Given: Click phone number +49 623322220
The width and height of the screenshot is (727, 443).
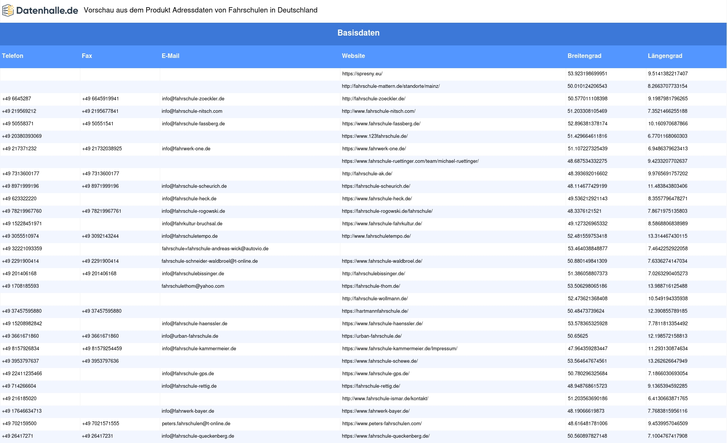Looking at the screenshot, I should coord(19,199).
